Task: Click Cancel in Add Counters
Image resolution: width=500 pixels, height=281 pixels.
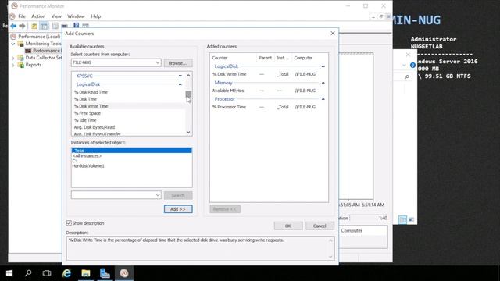Action: pyautogui.click(x=320, y=226)
